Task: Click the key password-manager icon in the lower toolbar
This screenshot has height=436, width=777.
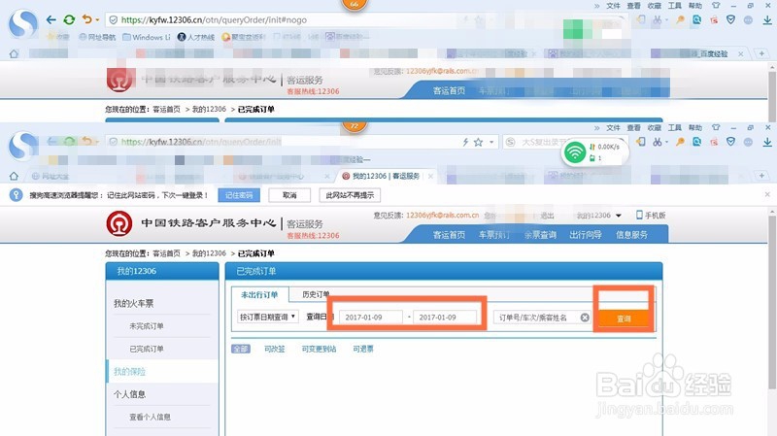Action: click(x=681, y=142)
